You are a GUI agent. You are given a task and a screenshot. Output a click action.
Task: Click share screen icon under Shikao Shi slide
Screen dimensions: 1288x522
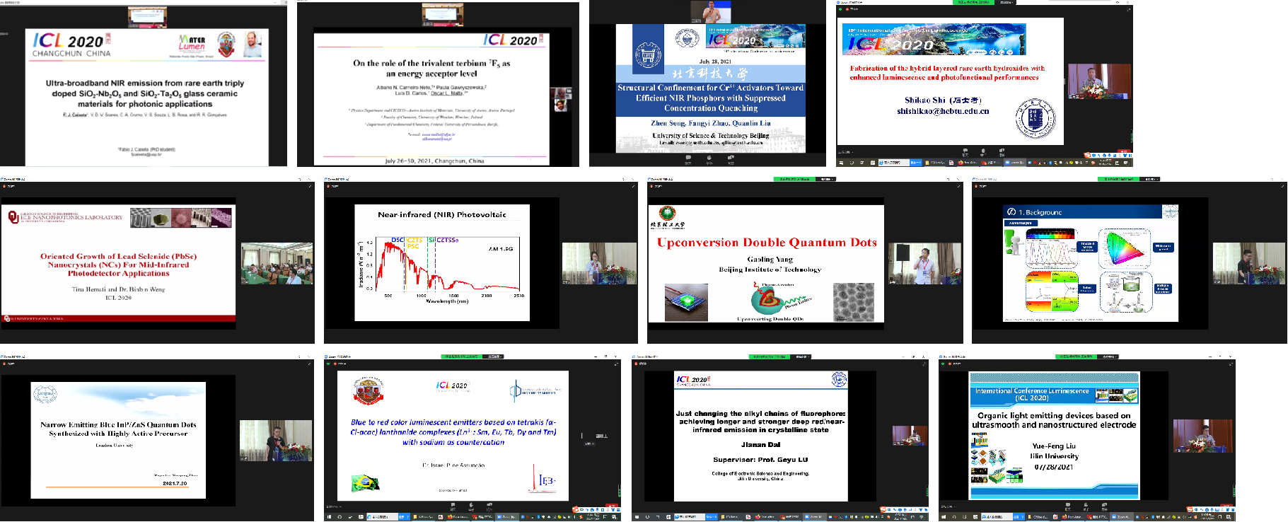[1002, 151]
